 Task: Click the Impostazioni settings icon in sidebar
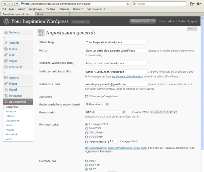tap(6, 102)
